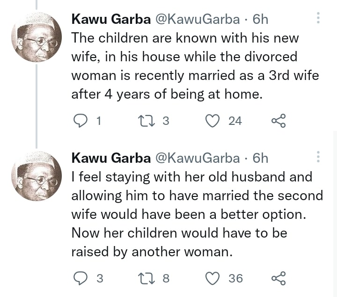Open Kawu Garba's name on second tweet
Viewport: 337px width, 297px height.
click(111, 158)
